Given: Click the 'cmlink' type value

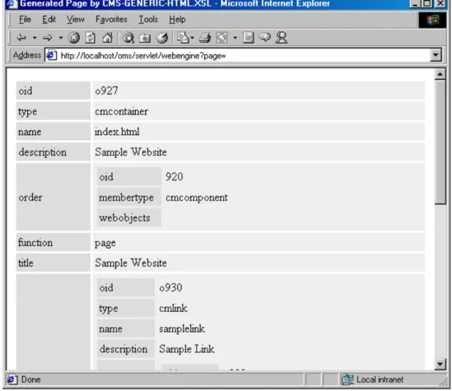Looking at the screenshot, I should click(x=173, y=309).
